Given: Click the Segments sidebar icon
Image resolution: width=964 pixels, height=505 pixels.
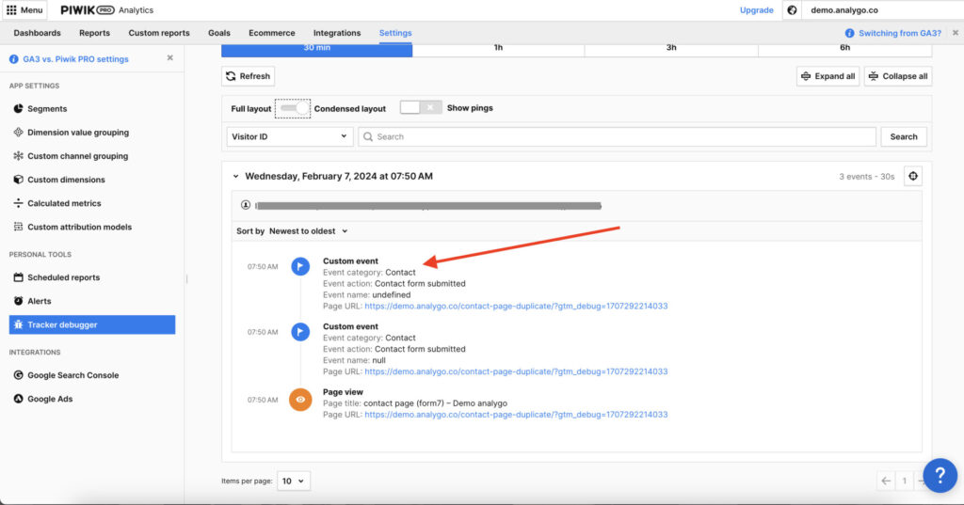Looking at the screenshot, I should click(18, 109).
